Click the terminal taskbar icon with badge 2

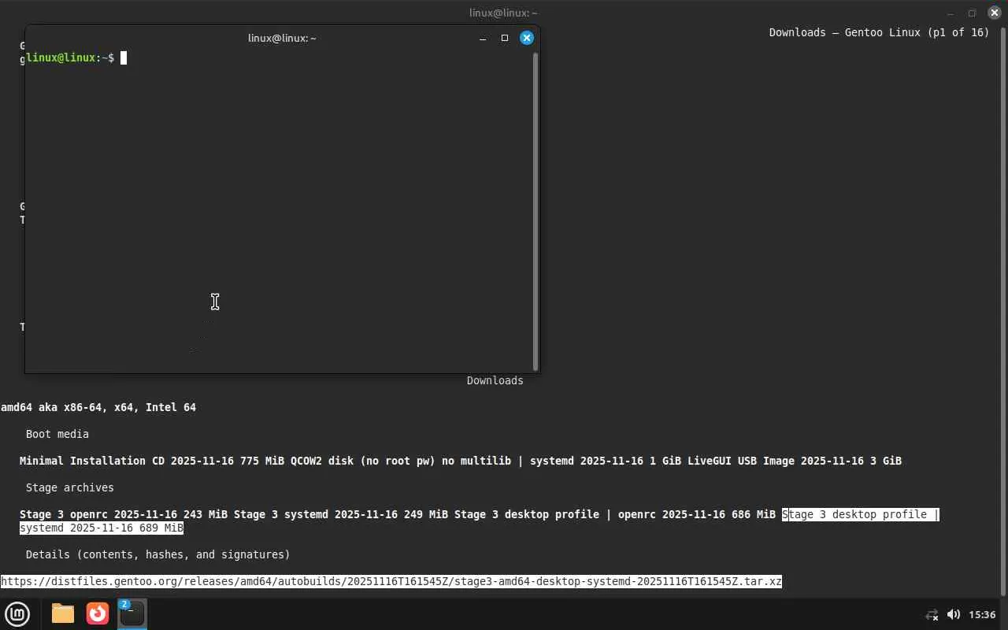pos(132,613)
